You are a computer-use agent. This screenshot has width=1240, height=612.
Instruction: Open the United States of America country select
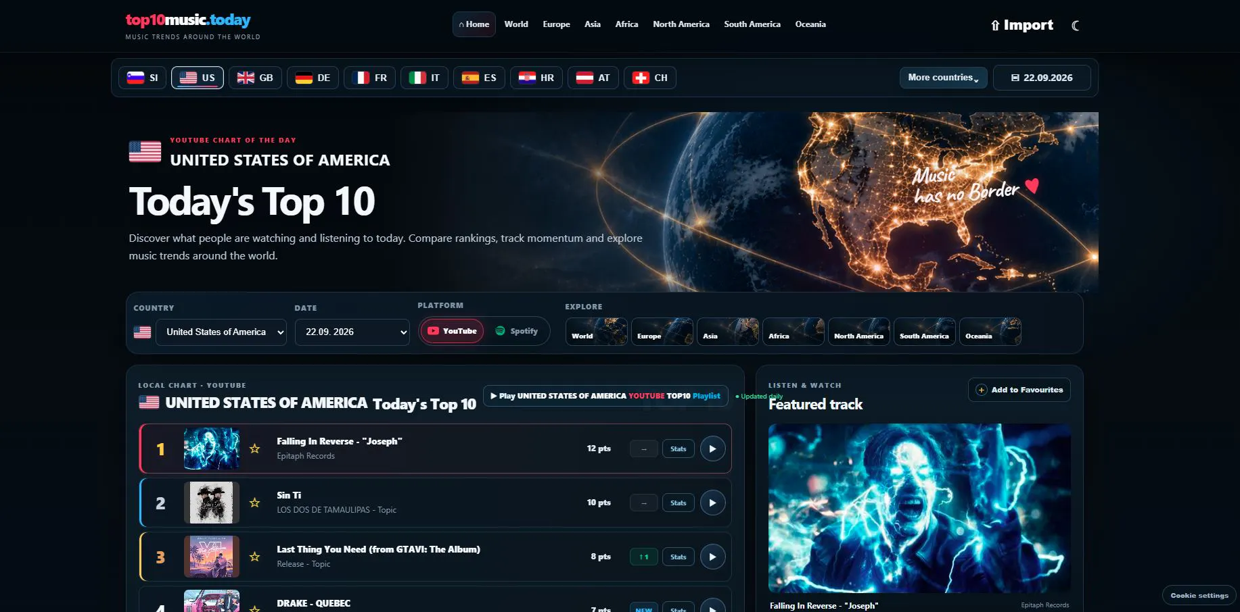point(221,332)
